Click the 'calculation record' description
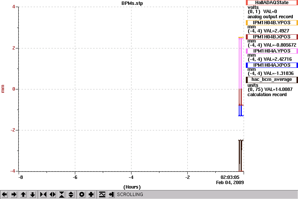 (x=267, y=95)
